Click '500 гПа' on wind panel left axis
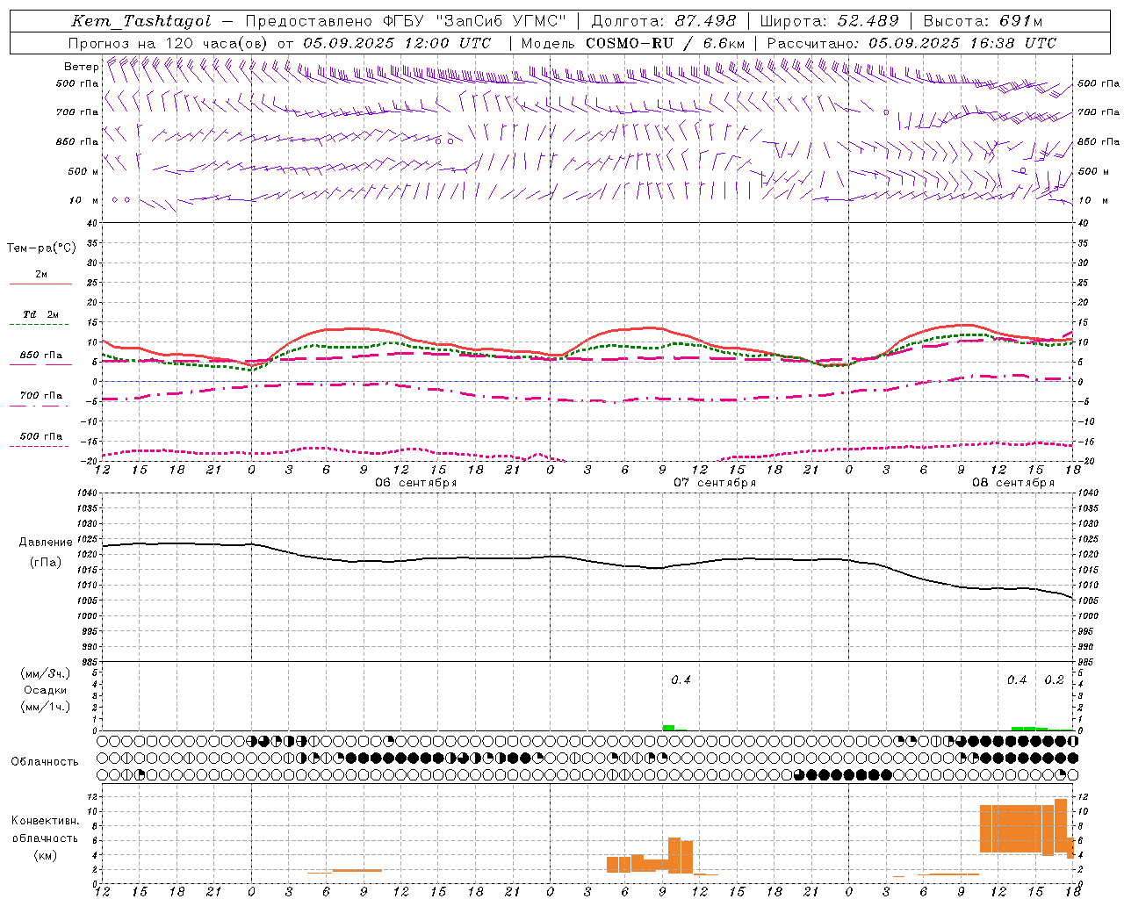This screenshot has width=1124, height=899. click(x=77, y=84)
